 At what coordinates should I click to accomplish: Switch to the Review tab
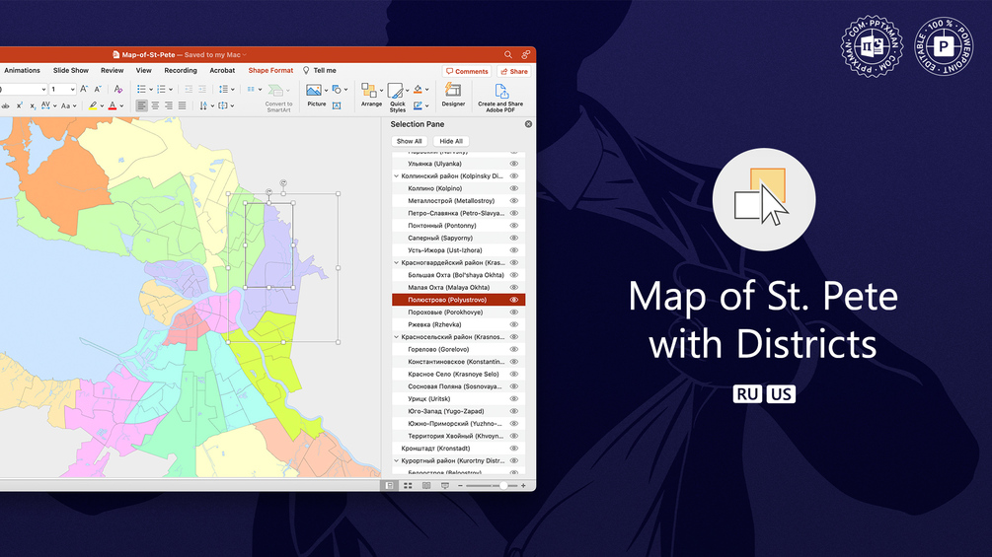point(112,71)
